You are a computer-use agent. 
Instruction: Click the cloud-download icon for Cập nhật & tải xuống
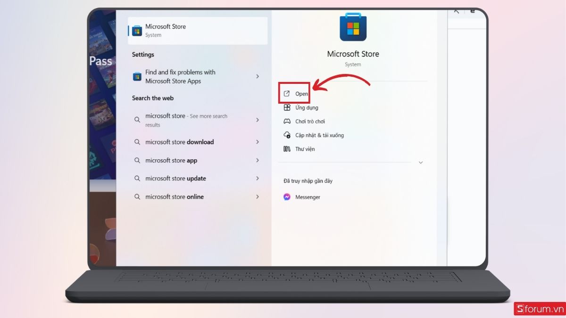(x=287, y=135)
